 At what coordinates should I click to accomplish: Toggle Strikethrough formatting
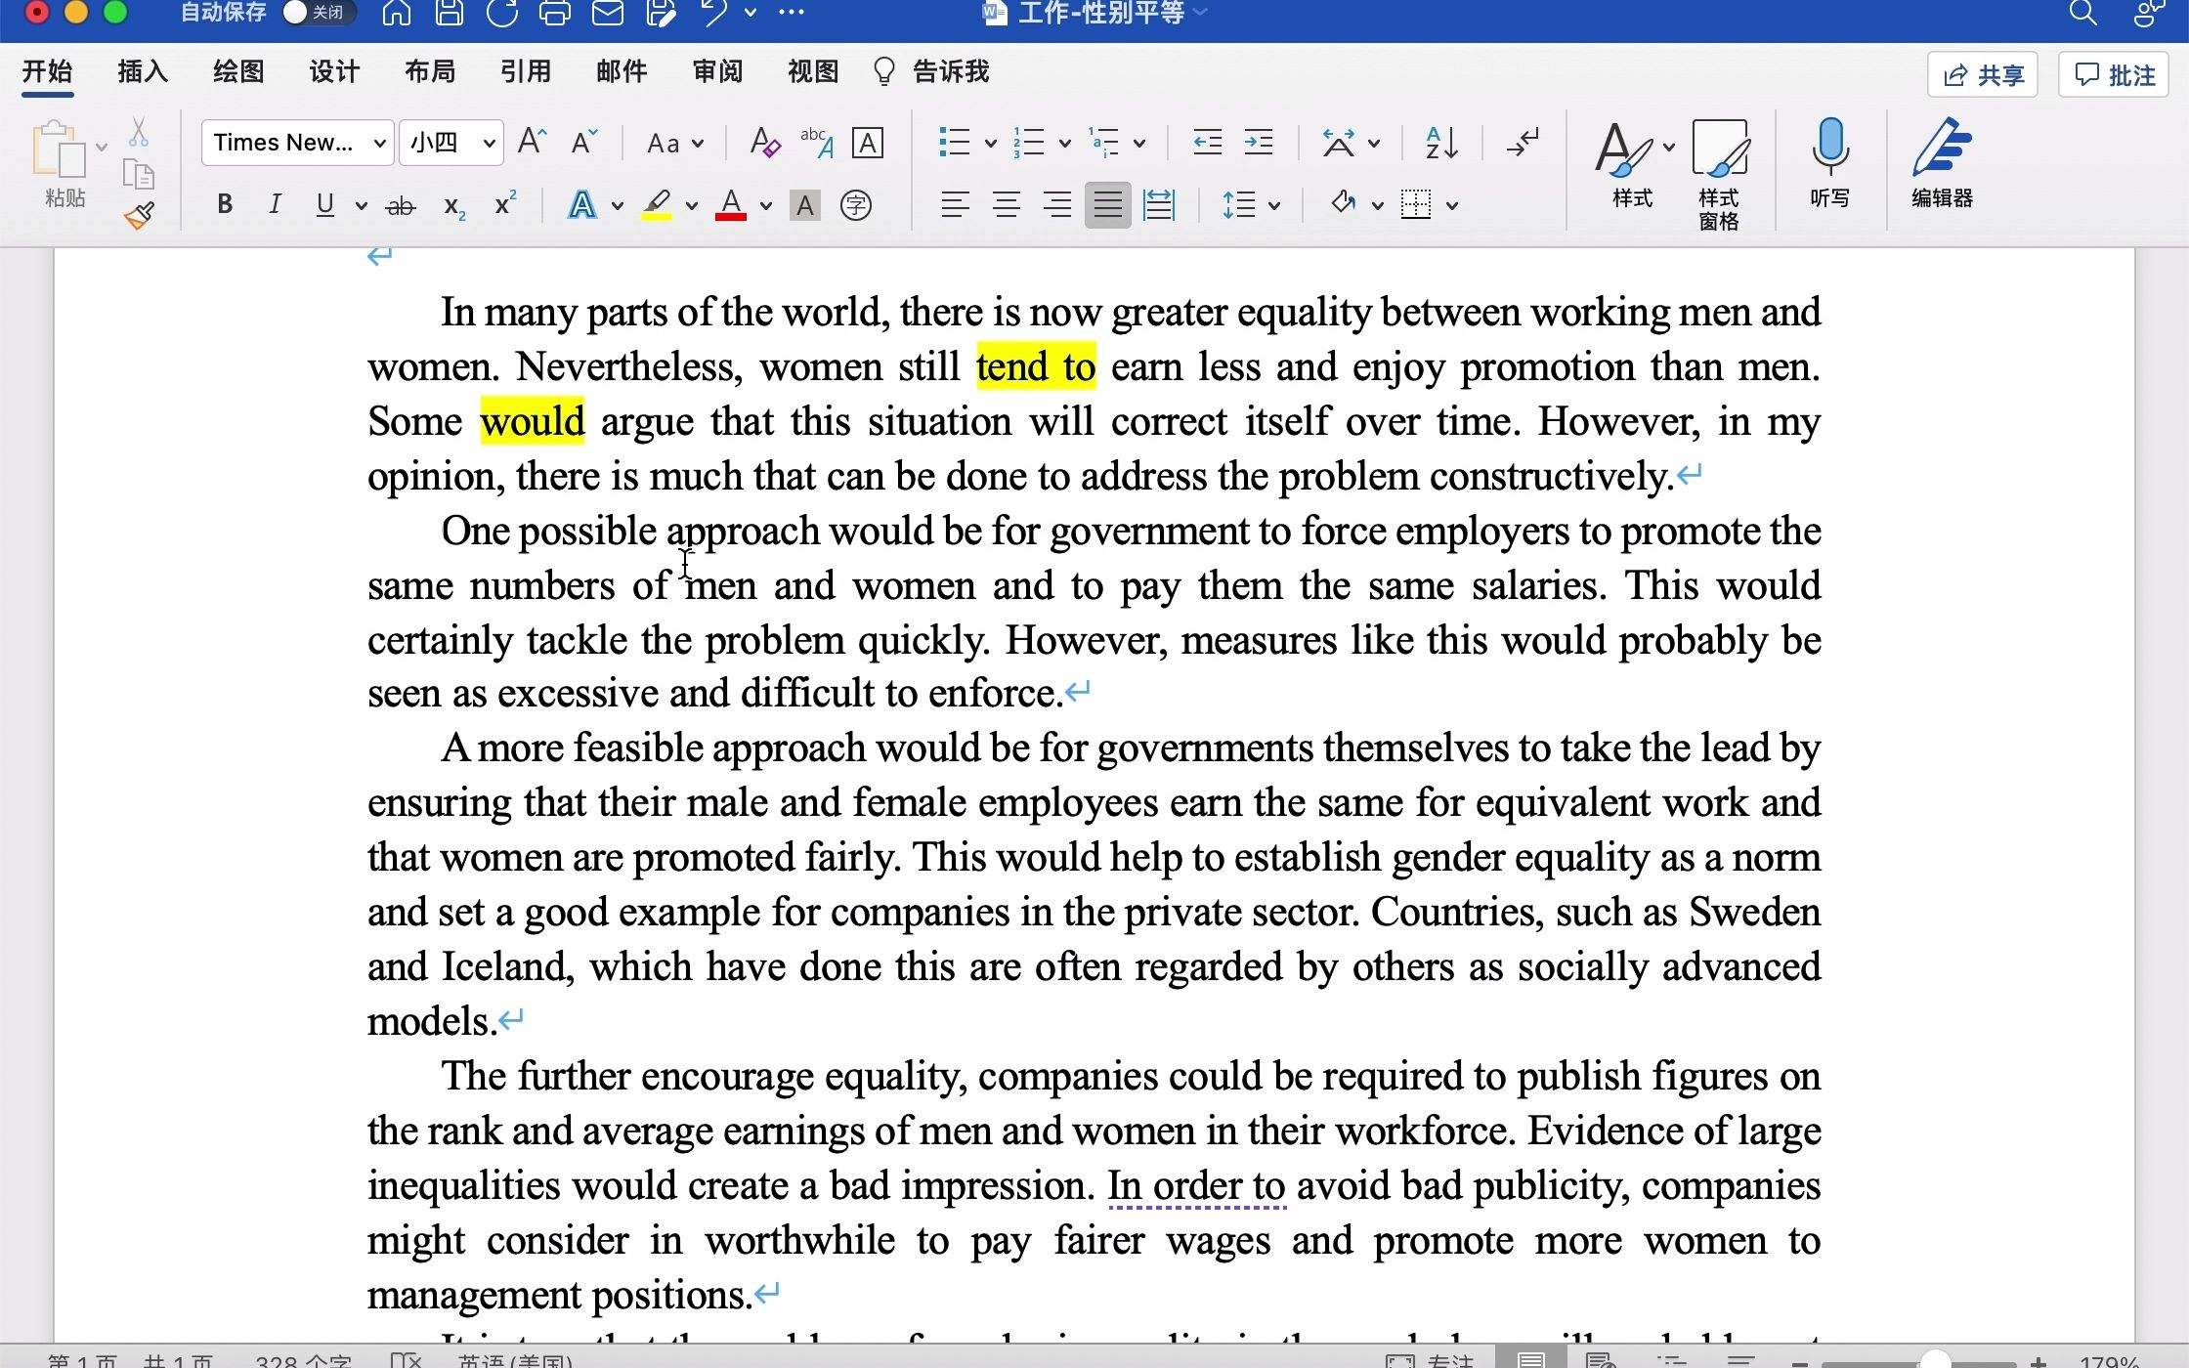401,205
